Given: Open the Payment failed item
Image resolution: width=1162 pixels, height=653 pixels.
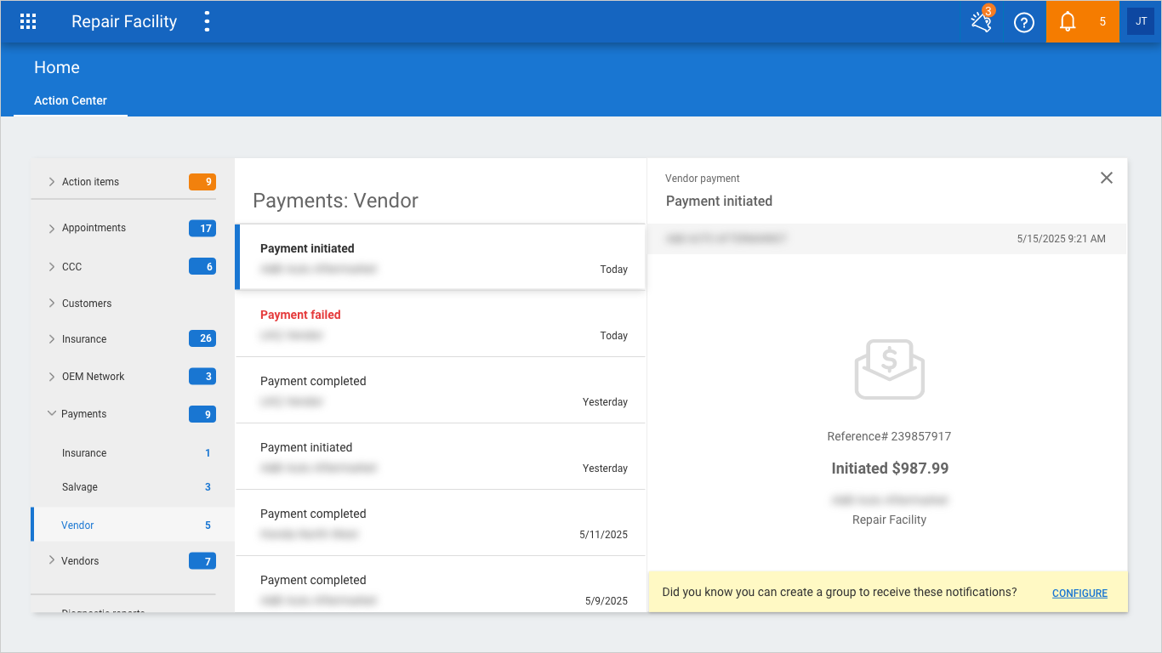Looking at the screenshot, I should click(x=441, y=324).
